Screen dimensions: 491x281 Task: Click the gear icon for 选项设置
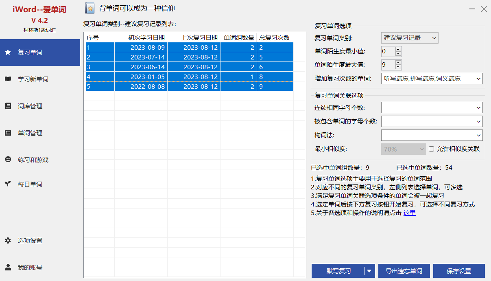(x=8, y=241)
